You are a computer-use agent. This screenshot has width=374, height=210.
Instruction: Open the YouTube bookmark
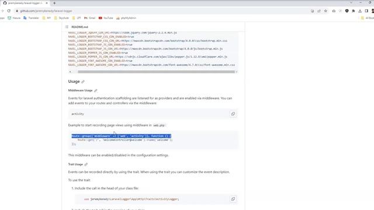106,18
